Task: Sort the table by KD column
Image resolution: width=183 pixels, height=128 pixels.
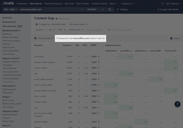Action: tap(77, 45)
